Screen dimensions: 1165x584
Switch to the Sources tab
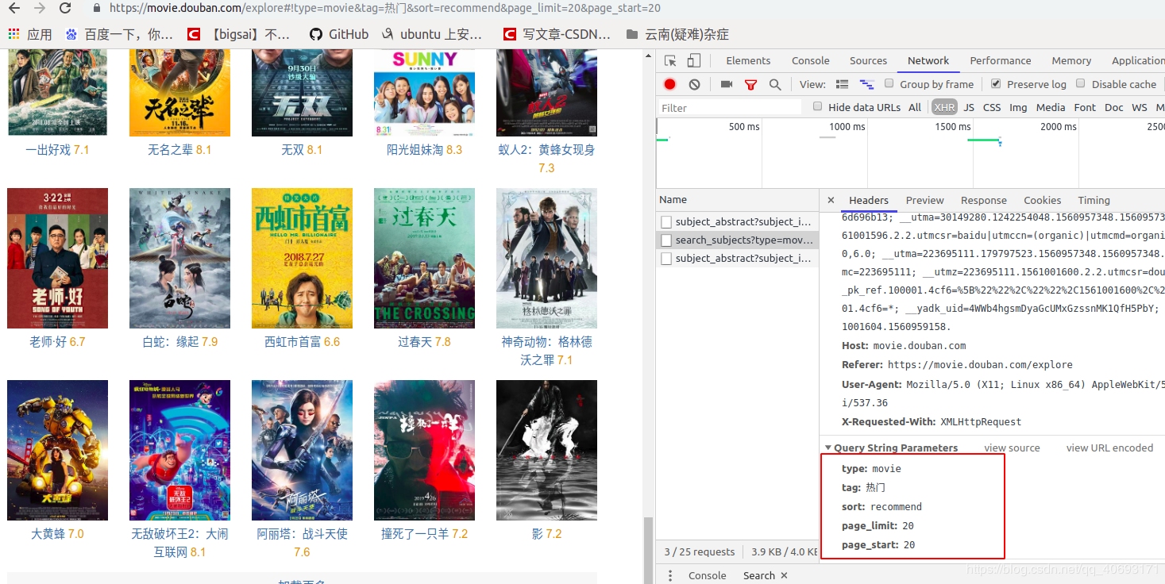click(868, 60)
